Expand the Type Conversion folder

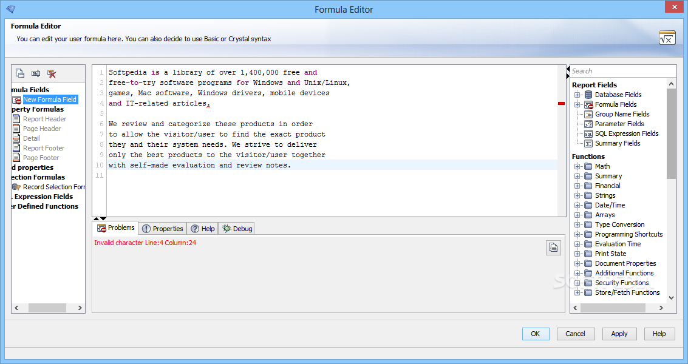coord(577,224)
